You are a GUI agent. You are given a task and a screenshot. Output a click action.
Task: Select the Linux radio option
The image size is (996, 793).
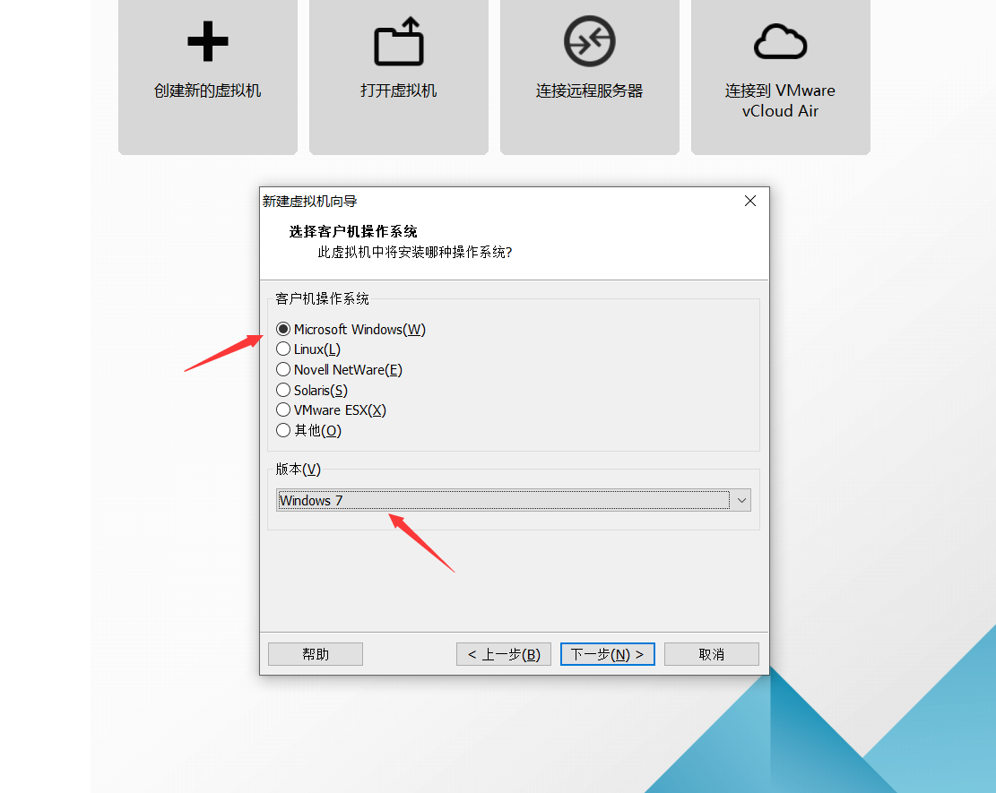(283, 349)
